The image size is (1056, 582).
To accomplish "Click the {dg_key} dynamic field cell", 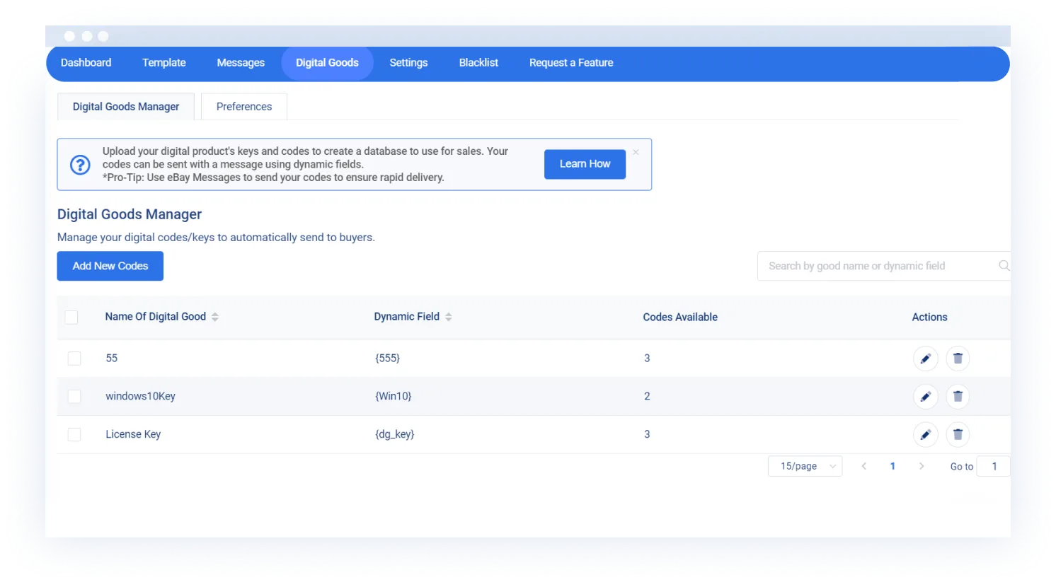I will tap(394, 435).
